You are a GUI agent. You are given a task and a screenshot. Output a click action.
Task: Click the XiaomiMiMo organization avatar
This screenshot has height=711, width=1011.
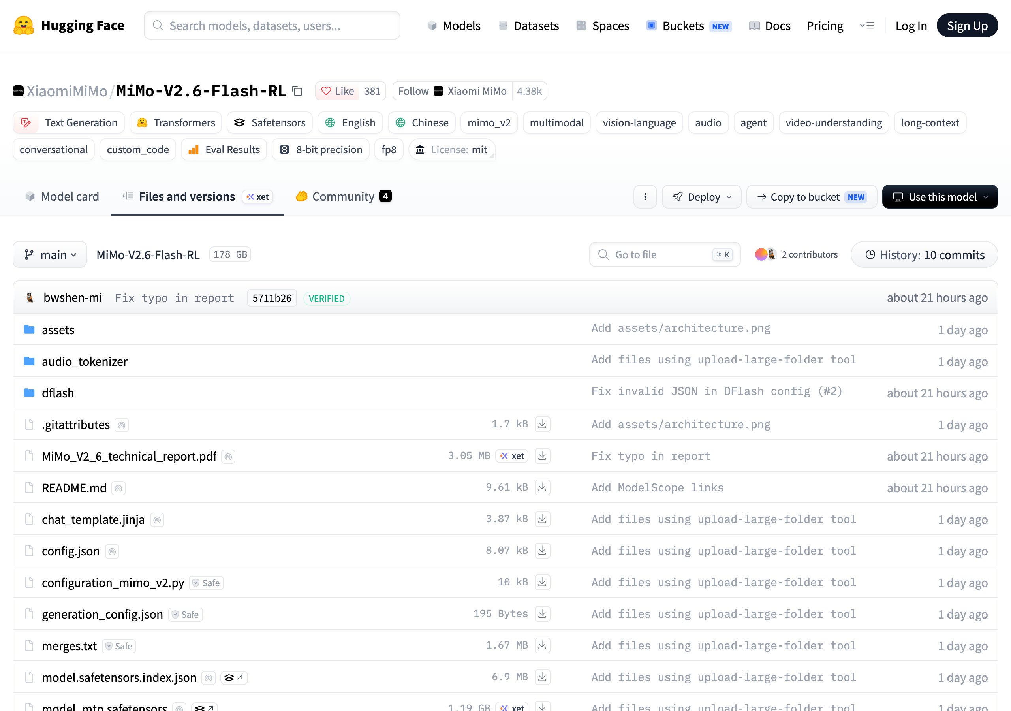(x=18, y=91)
